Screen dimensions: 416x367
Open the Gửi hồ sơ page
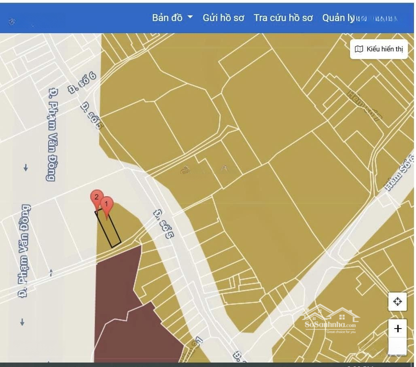(223, 18)
